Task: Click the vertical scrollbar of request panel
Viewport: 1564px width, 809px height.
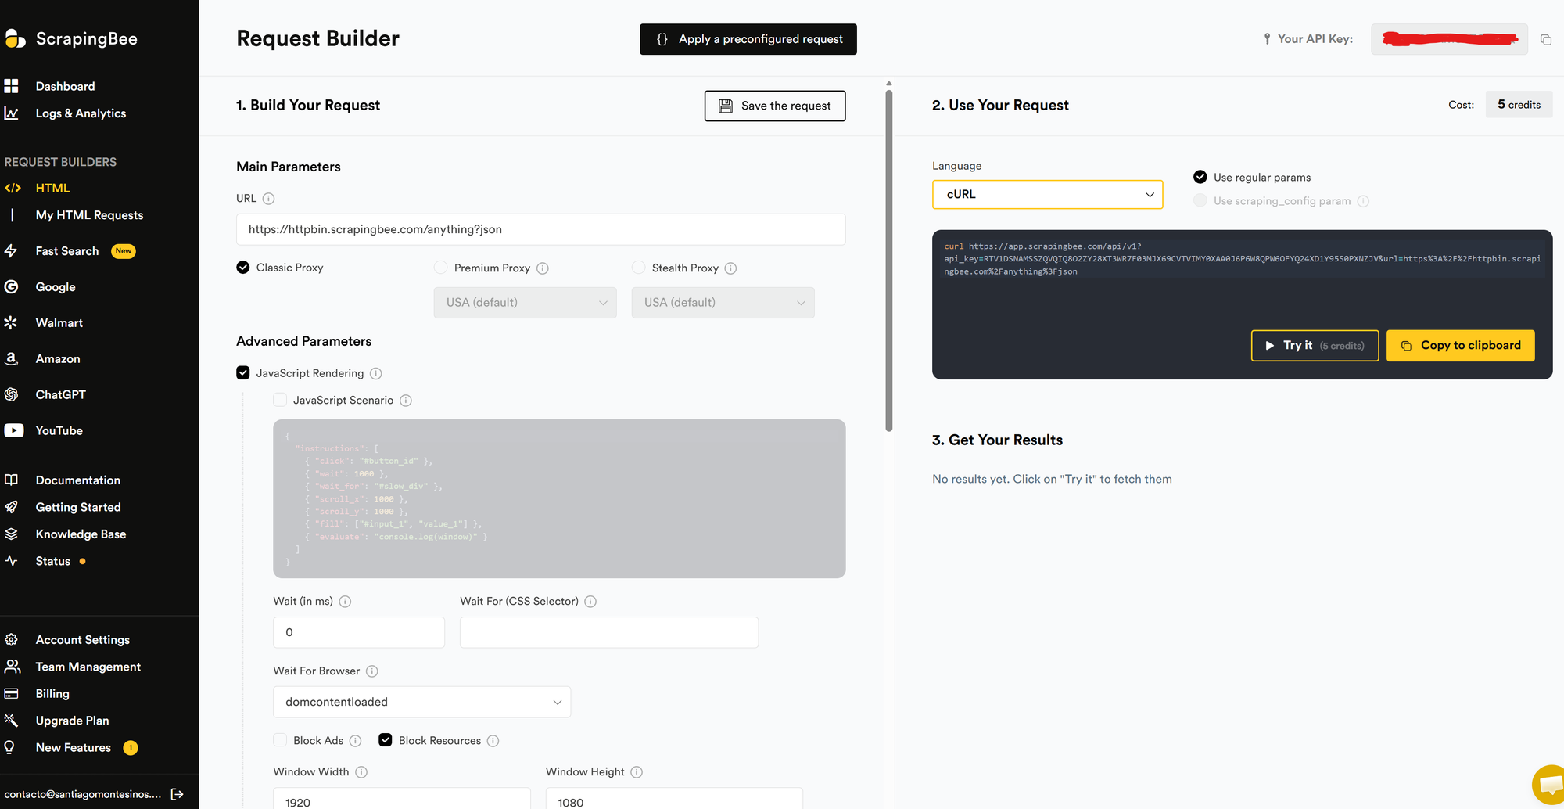Action: pyautogui.click(x=888, y=258)
